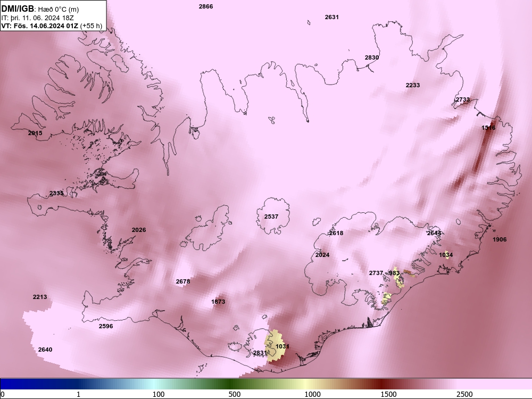The height and width of the screenshot is (399, 532).
Task: Click the value label 2024
Action: tap(322, 255)
